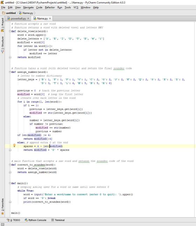
Task: Click the untitled project folder icon
Action: [3, 13]
